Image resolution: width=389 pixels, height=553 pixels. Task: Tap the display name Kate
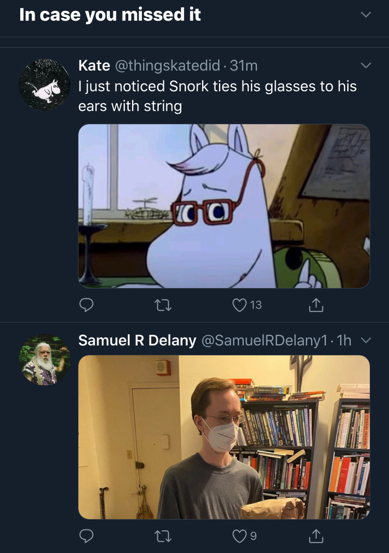94,66
